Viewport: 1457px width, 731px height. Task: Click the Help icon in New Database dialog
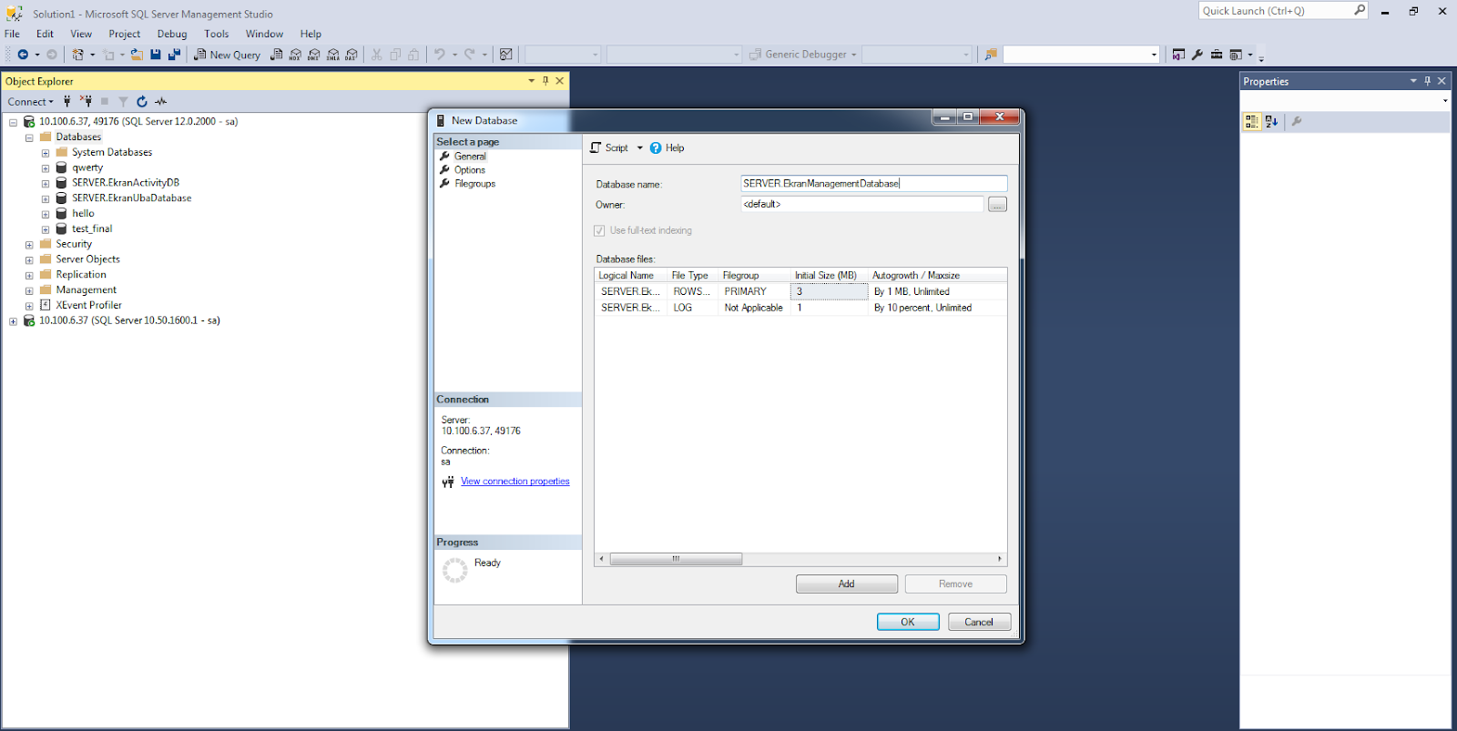point(656,147)
